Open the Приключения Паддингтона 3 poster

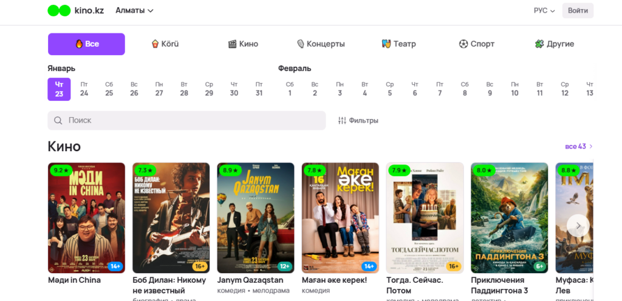point(510,218)
